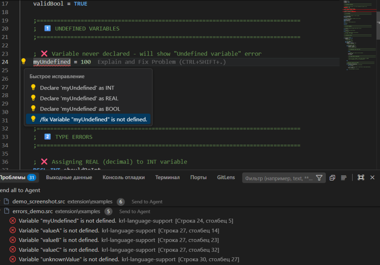
Task: Click the badge count 5 for errors_demo.src
Action: point(108,211)
